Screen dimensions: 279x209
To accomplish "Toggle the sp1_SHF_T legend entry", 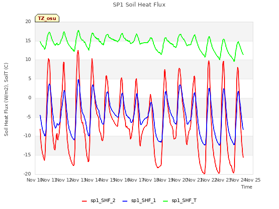I will [x=180, y=201].
